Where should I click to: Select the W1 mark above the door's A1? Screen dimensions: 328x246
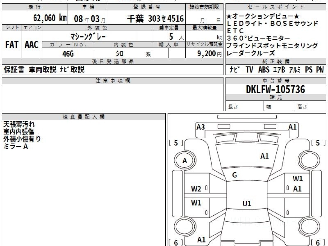298,179
